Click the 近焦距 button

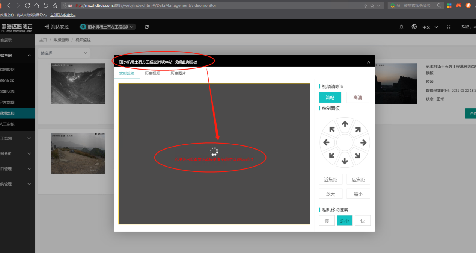[330, 179]
